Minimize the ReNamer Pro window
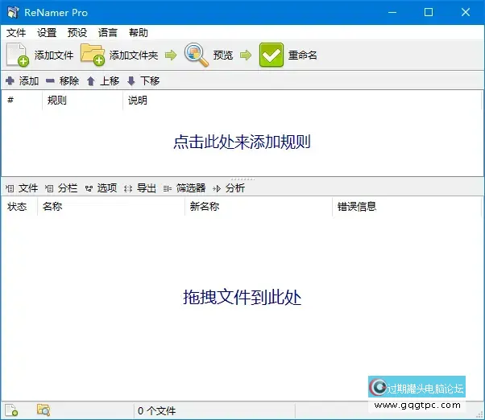 [392, 12]
